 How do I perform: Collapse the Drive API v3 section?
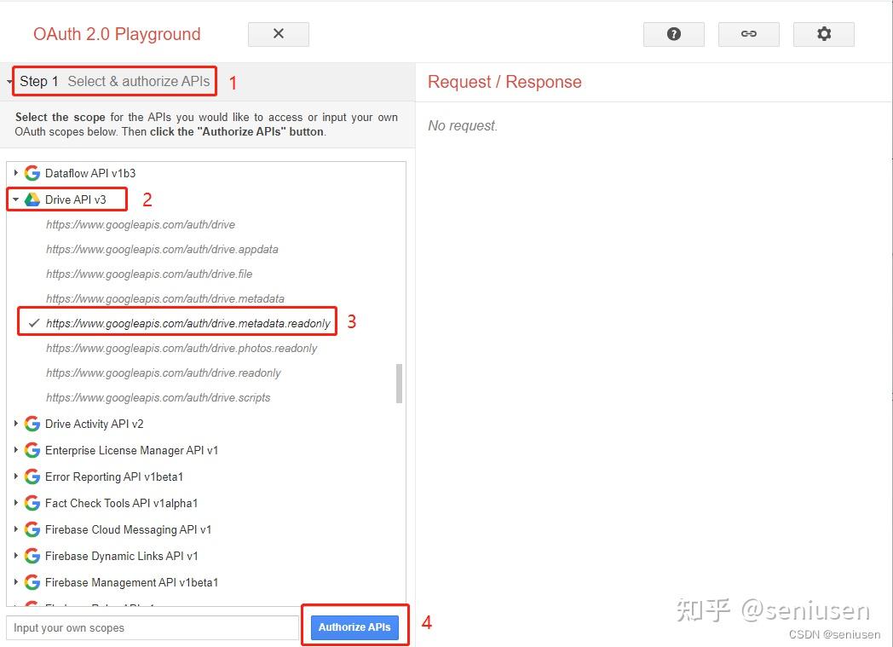15,199
